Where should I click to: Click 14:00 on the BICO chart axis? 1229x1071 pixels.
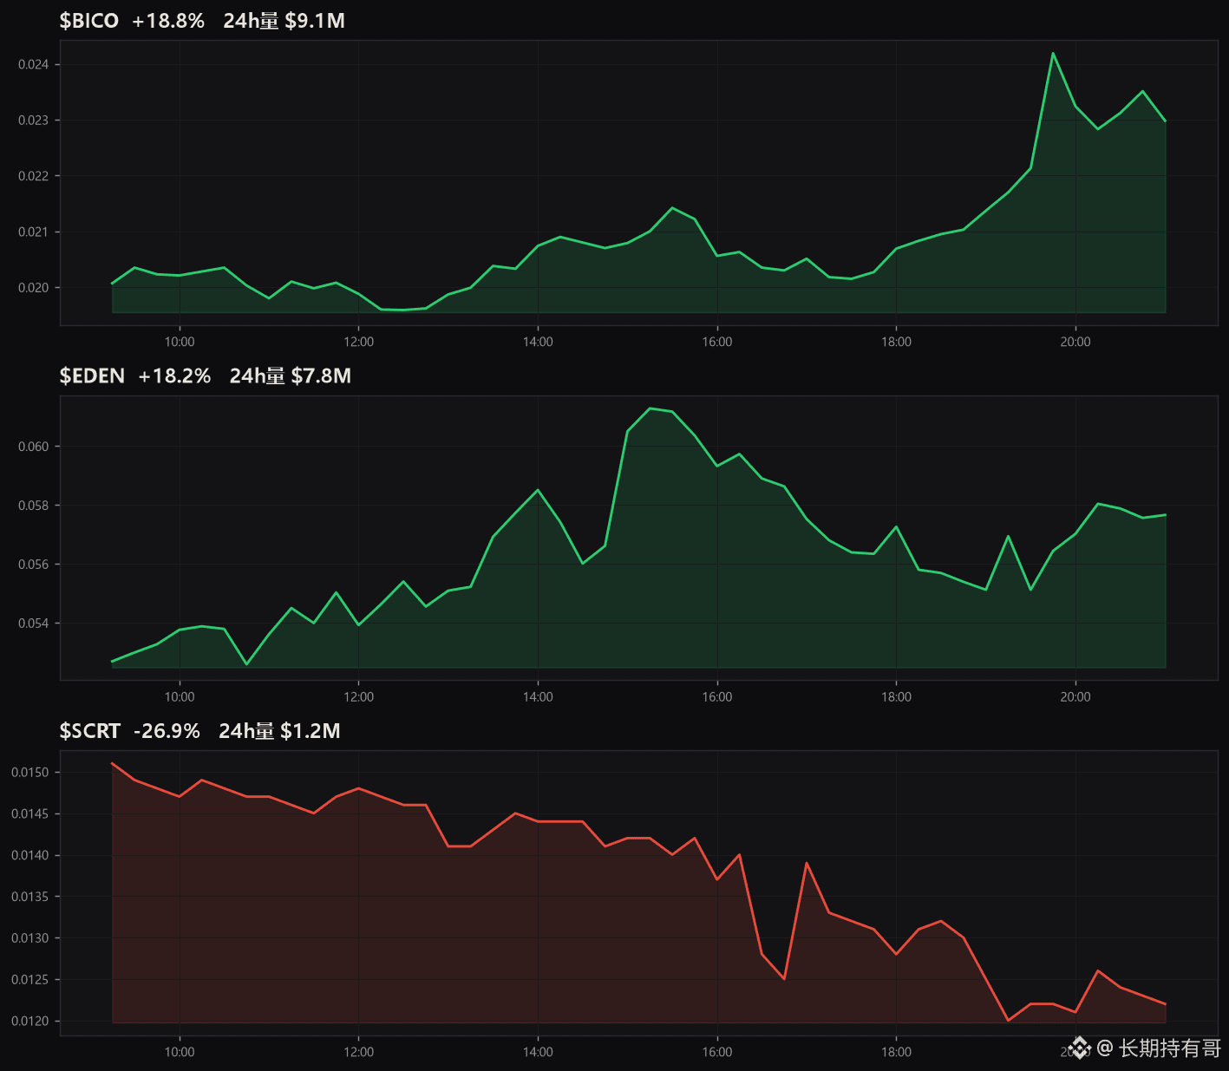[x=538, y=342]
